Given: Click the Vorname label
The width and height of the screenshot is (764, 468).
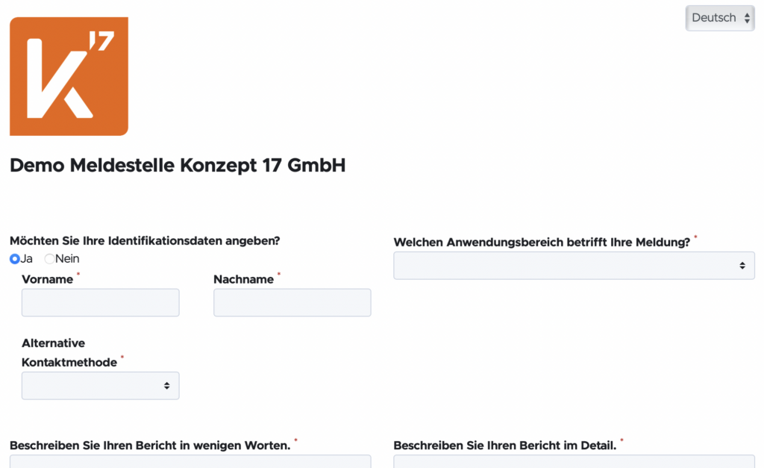Looking at the screenshot, I should pyautogui.click(x=47, y=279).
